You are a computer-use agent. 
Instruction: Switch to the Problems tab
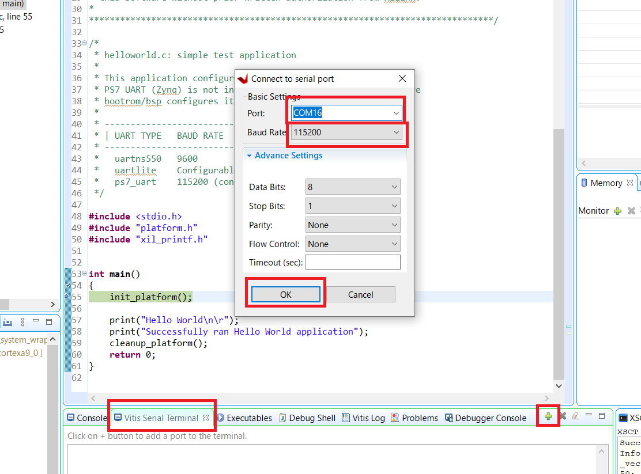pos(414,418)
